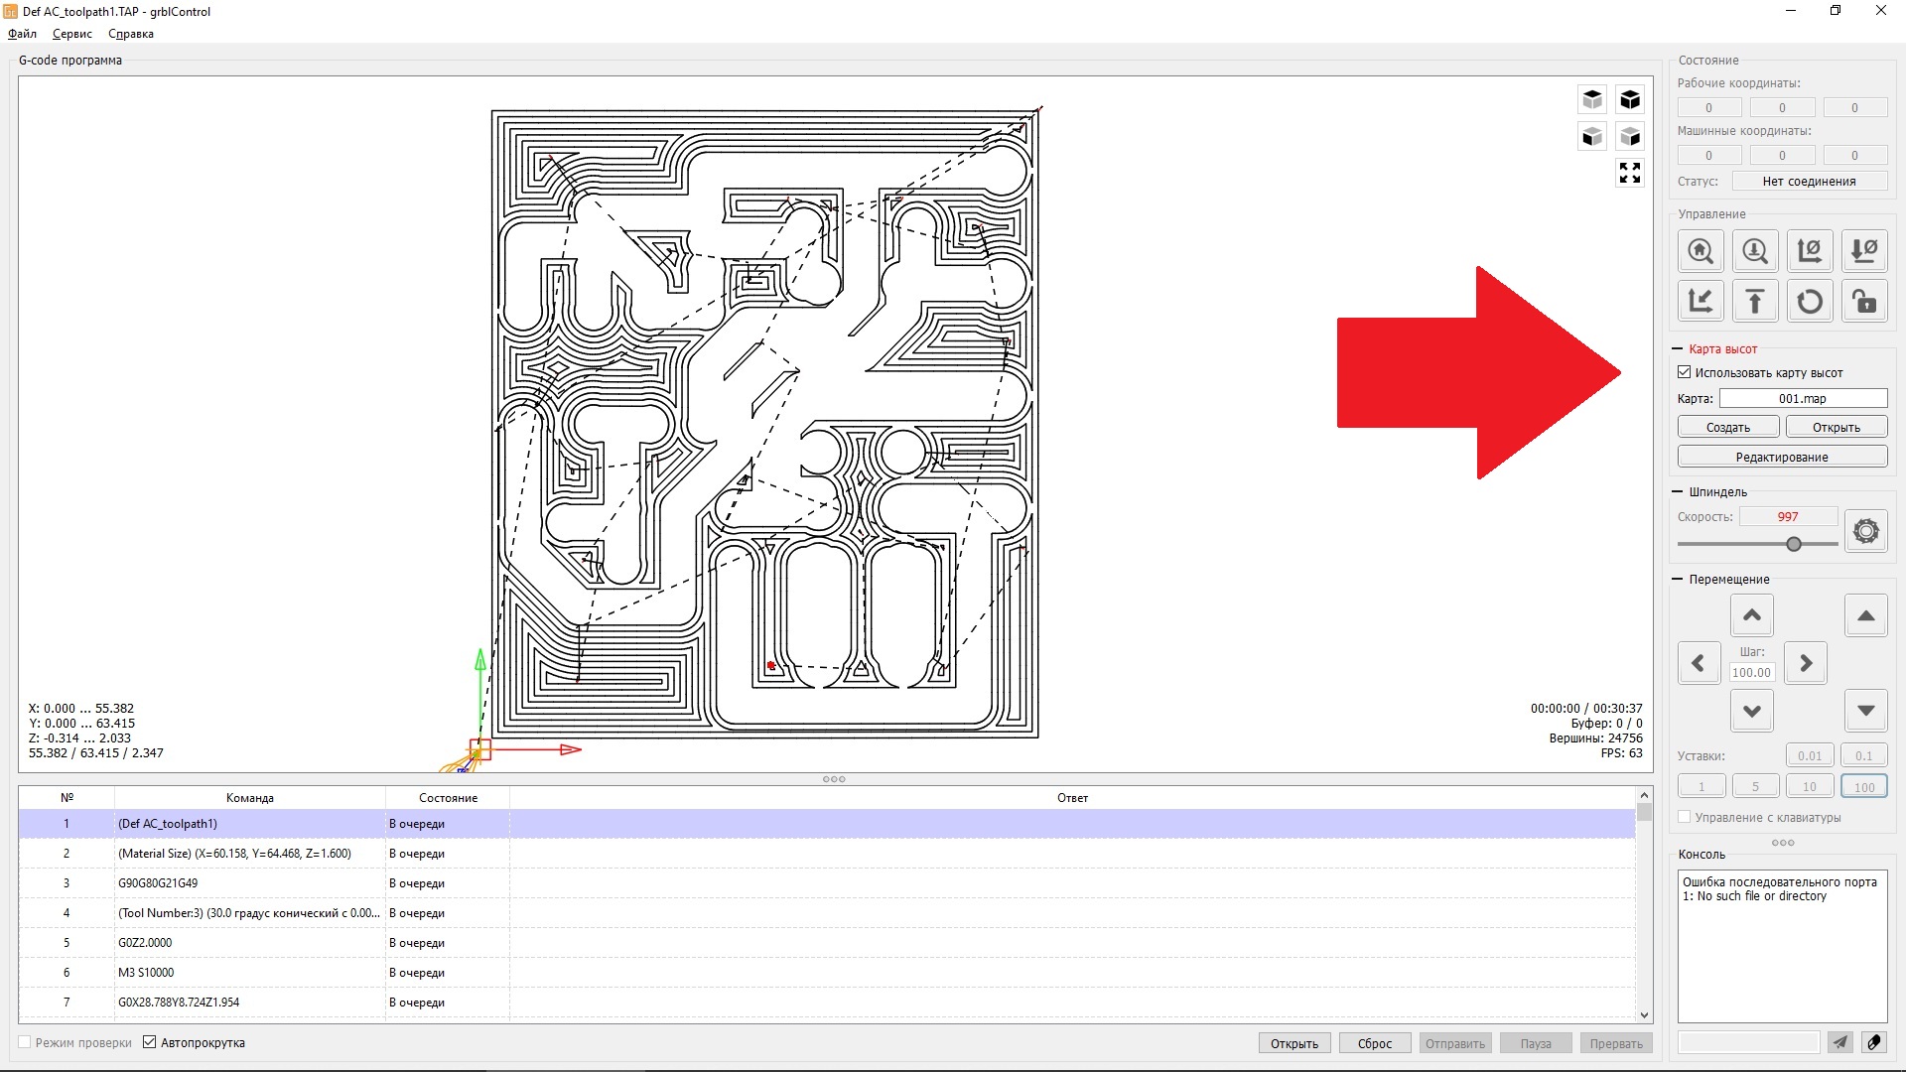Screen dimensions: 1906x1072
Task: Click the circular Reset arrow button
Action: click(1810, 301)
